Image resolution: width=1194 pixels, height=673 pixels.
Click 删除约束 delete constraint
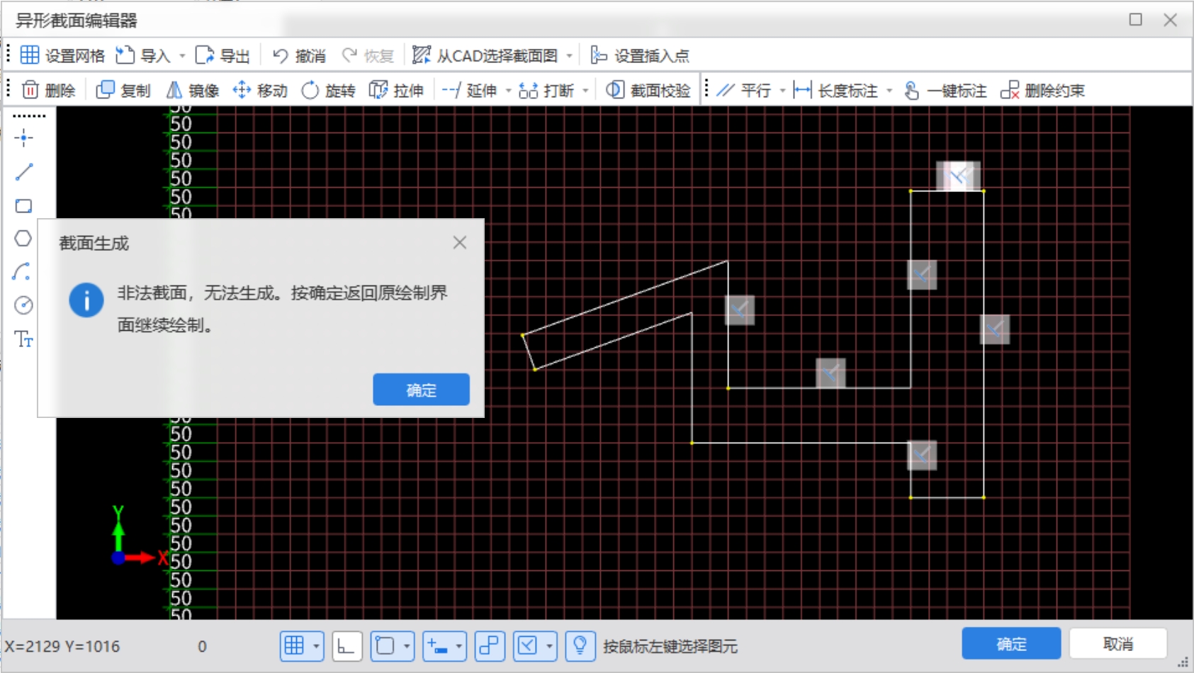click(x=1042, y=90)
